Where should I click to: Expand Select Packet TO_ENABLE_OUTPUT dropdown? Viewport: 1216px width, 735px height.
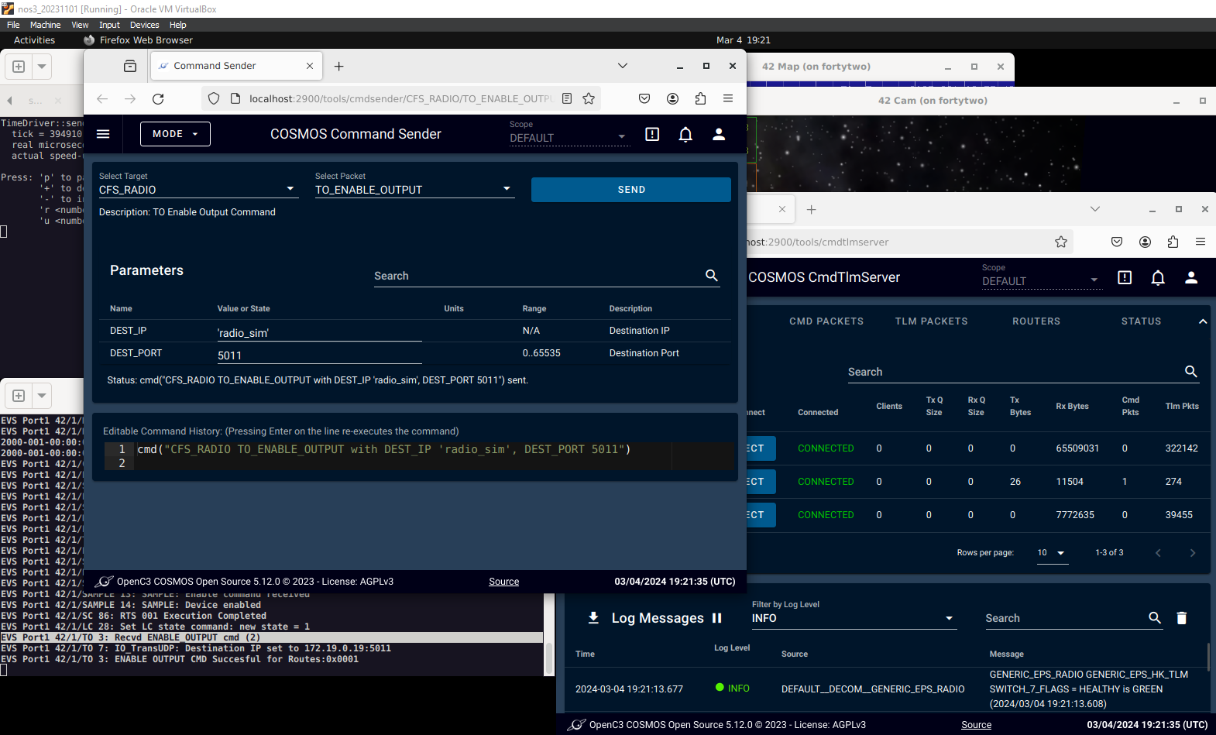tap(414, 189)
